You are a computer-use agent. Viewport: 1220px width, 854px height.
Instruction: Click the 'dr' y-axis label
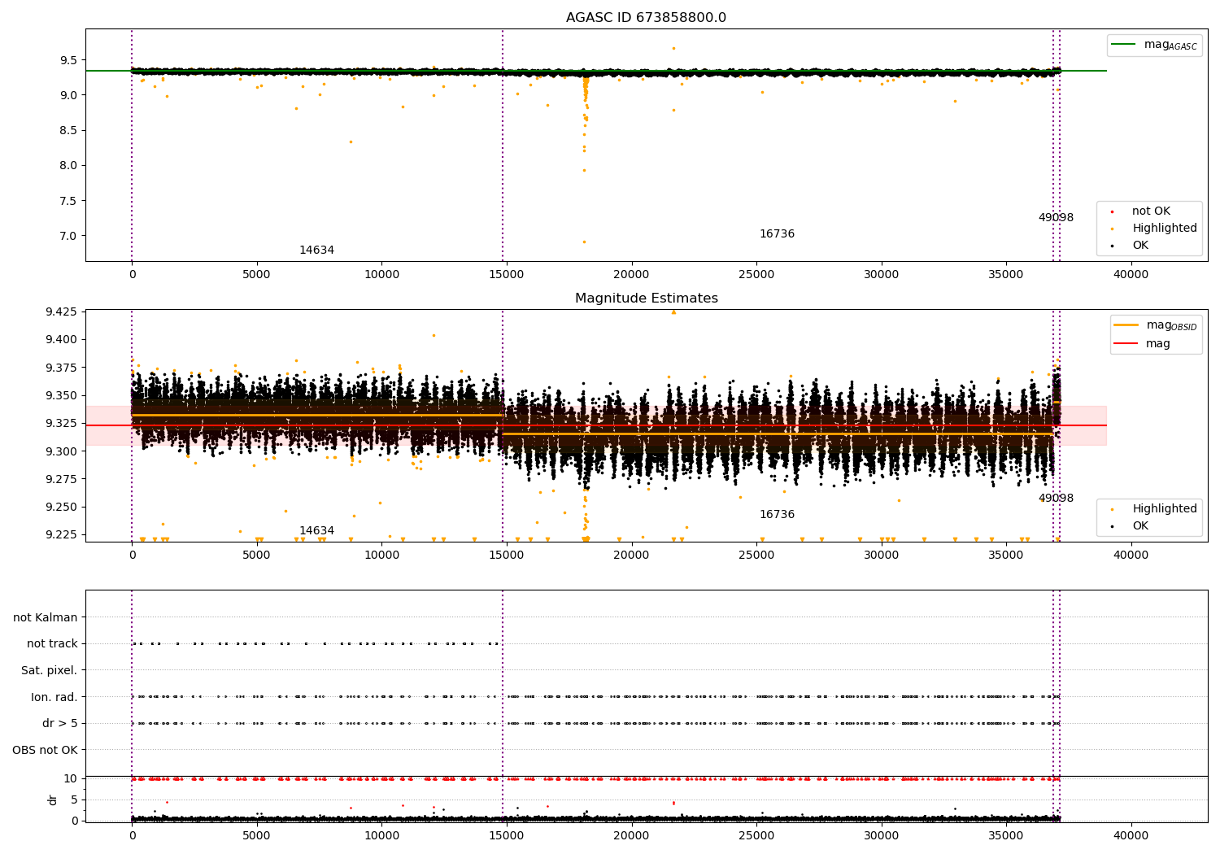[x=53, y=800]
